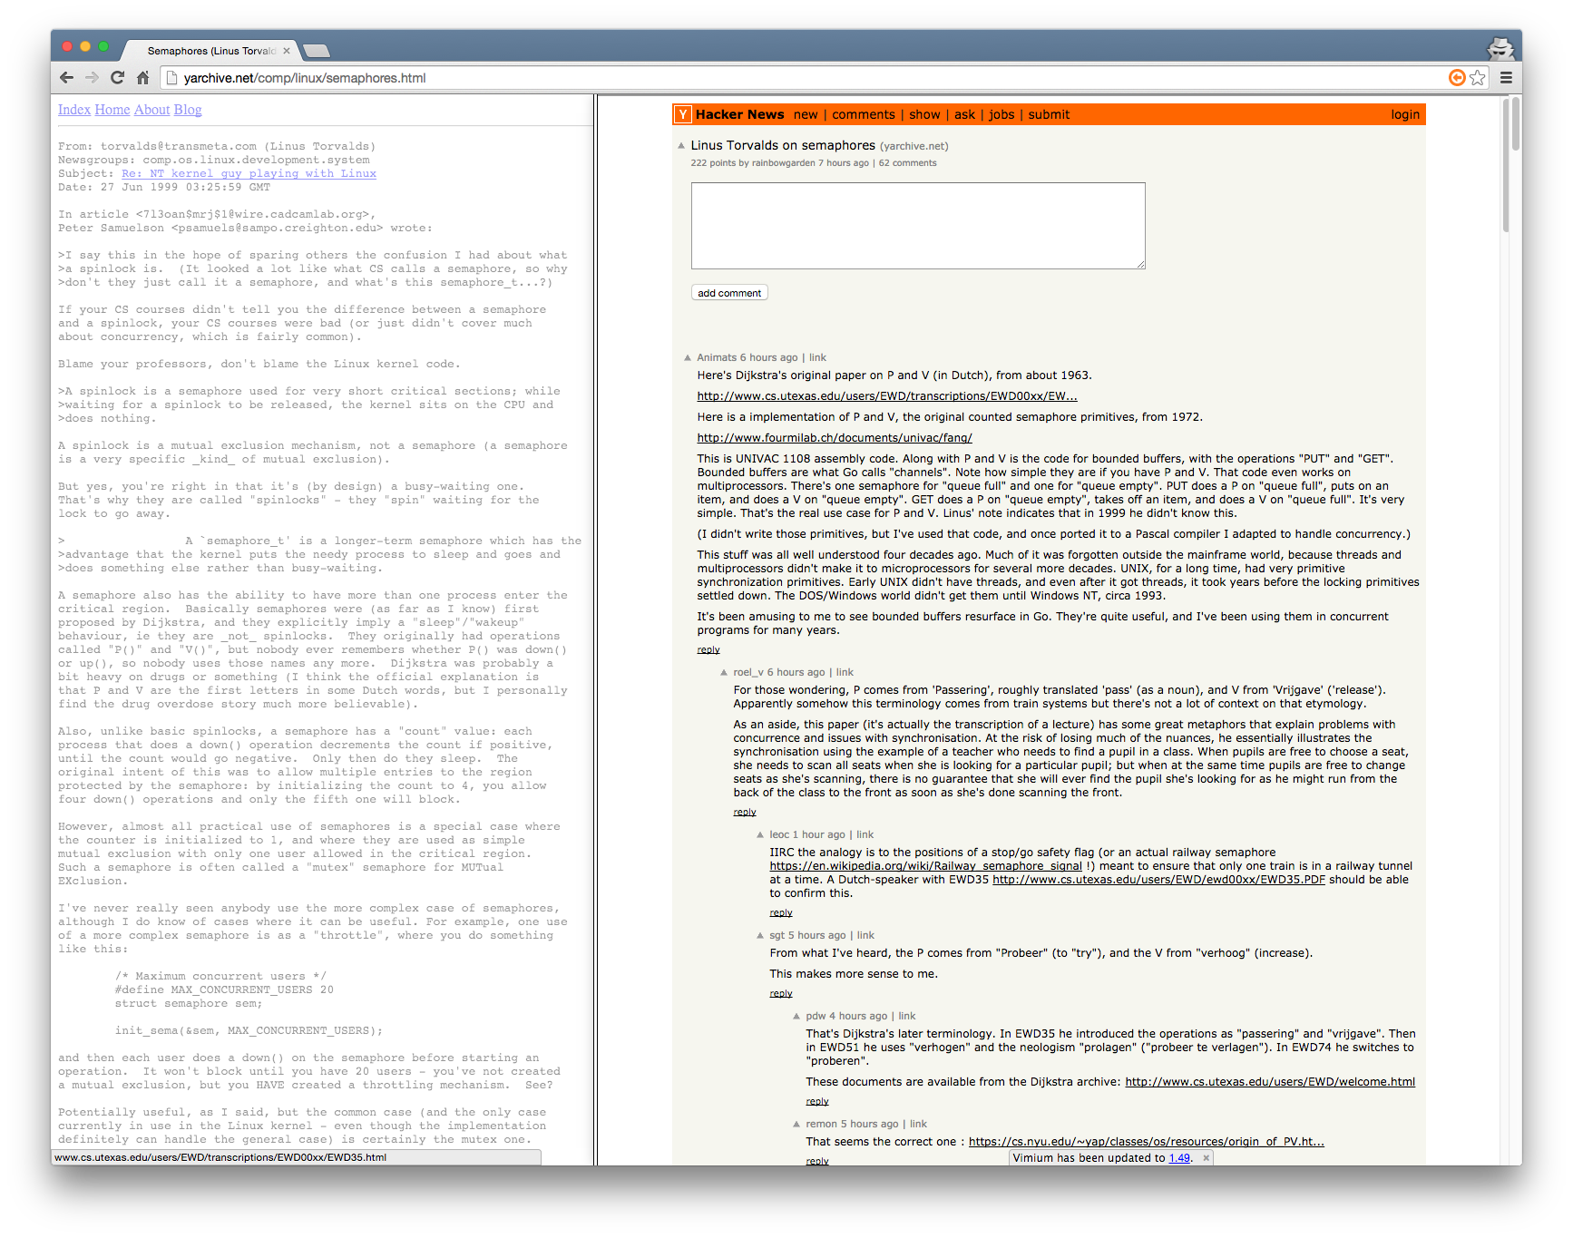The height and width of the screenshot is (1238, 1573).
Task: Reply to the roel_v comment
Action: [745, 813]
